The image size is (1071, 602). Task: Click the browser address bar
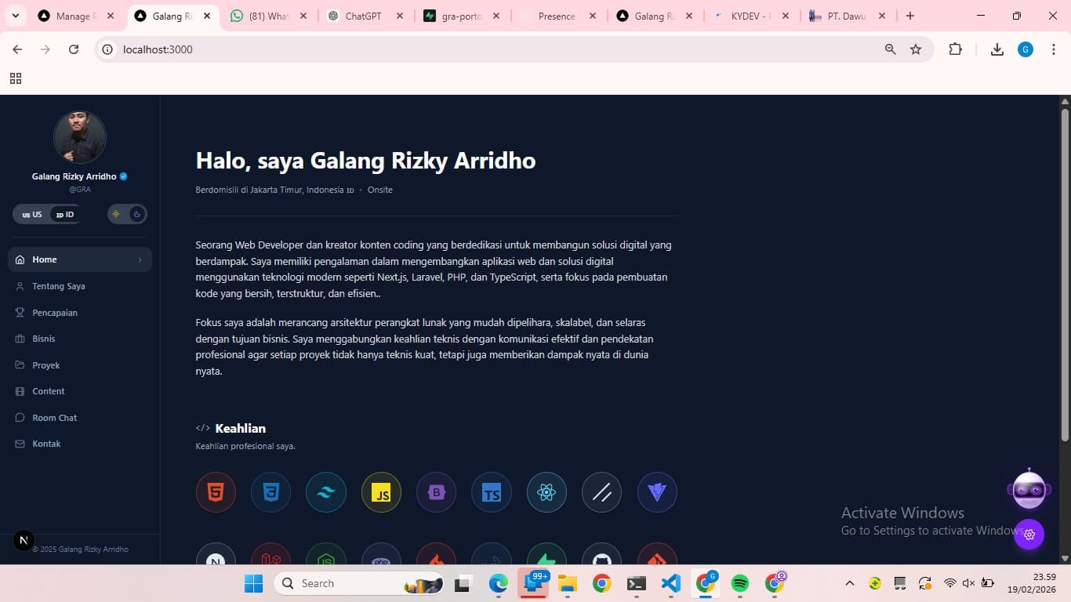click(314, 49)
